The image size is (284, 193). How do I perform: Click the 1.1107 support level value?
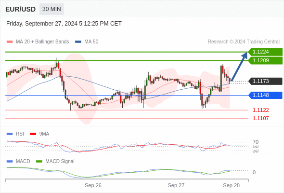[x=260, y=118]
